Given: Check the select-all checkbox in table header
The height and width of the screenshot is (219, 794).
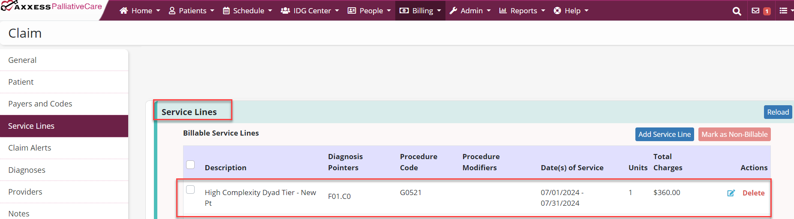Looking at the screenshot, I should pos(190,165).
